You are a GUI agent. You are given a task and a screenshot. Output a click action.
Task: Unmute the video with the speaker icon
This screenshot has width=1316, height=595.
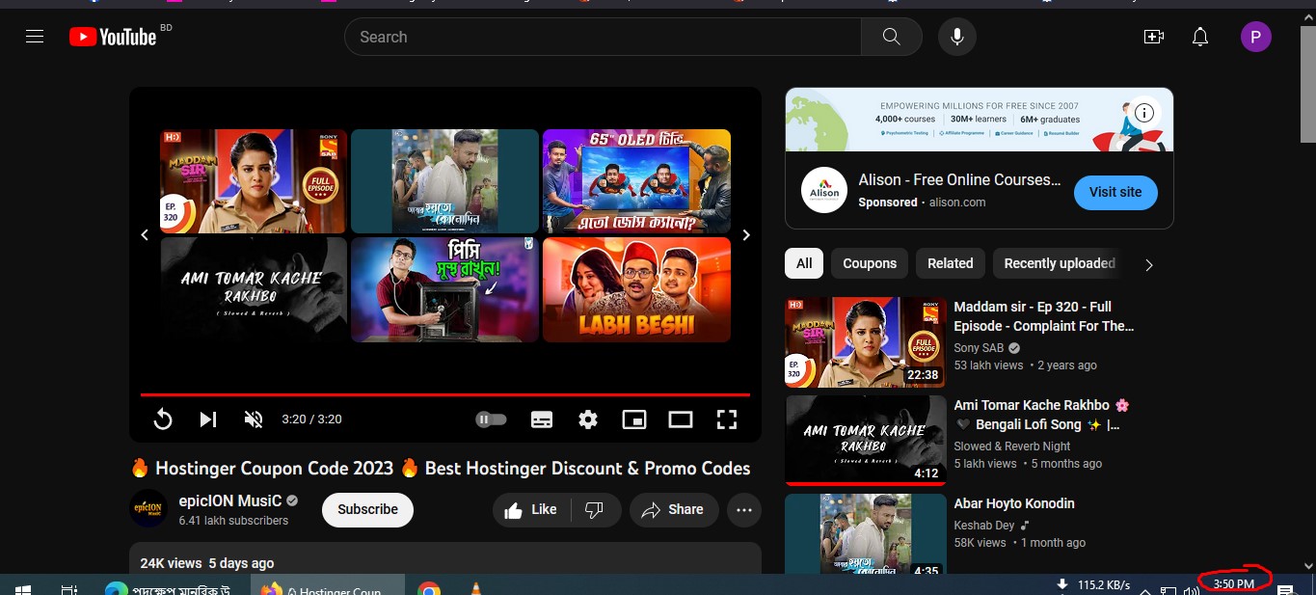pyautogui.click(x=254, y=419)
